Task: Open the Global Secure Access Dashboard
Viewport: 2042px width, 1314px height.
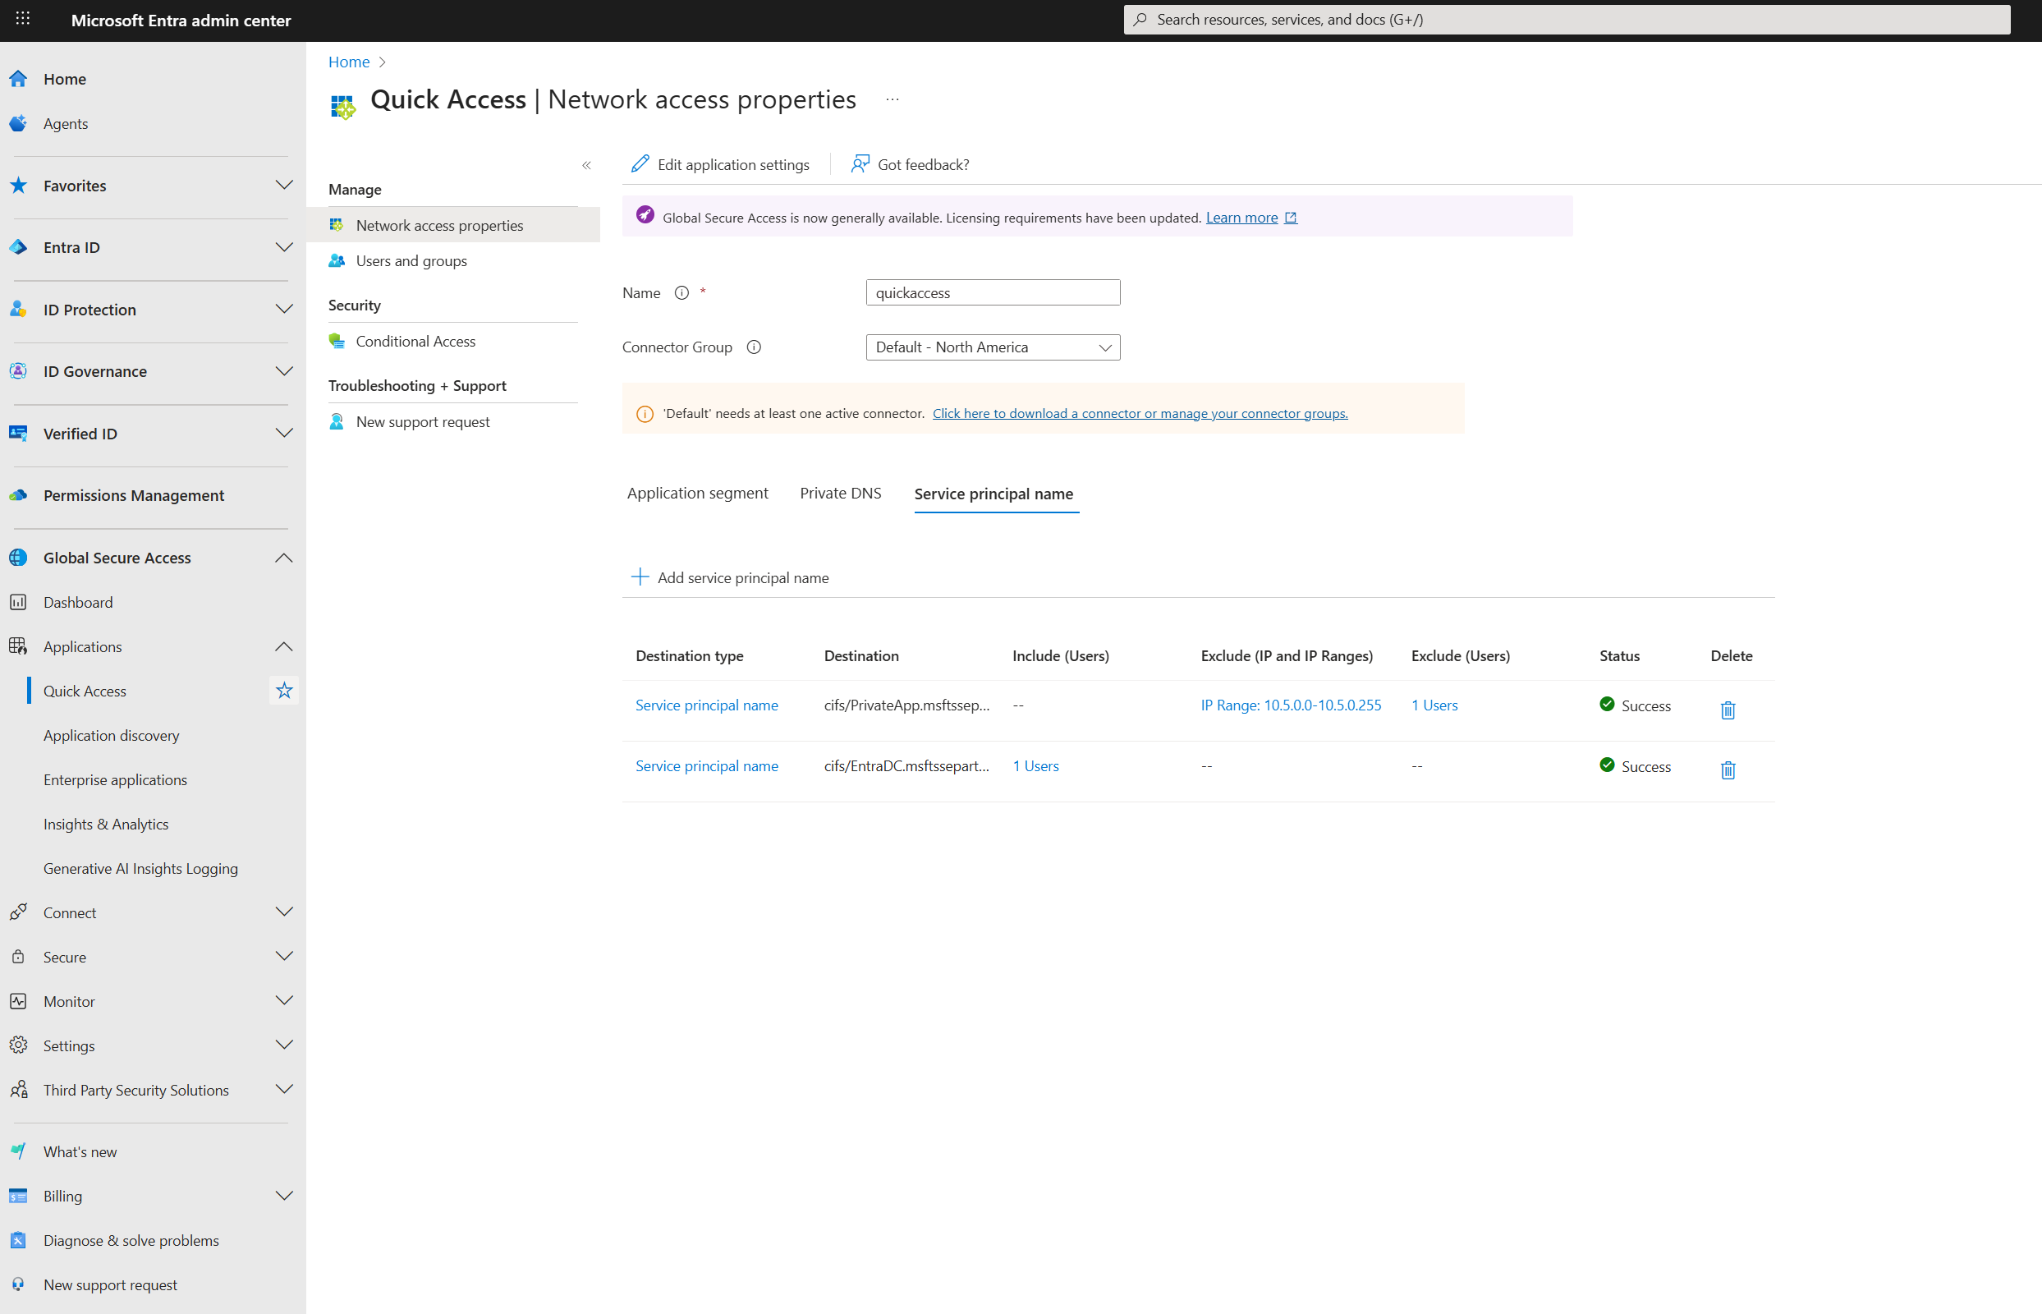Action: click(79, 601)
